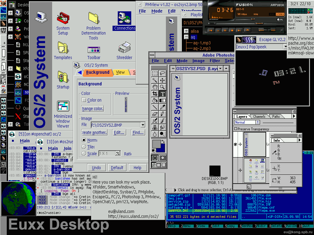Swap foreground and background colors arrow
Image resolution: width=314 pixels, height=235 pixels.
tap(163, 141)
